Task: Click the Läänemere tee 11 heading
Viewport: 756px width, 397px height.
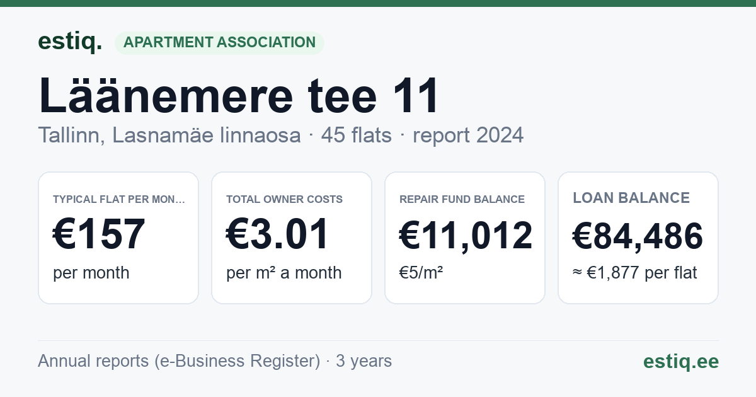Action: pyautogui.click(x=239, y=96)
